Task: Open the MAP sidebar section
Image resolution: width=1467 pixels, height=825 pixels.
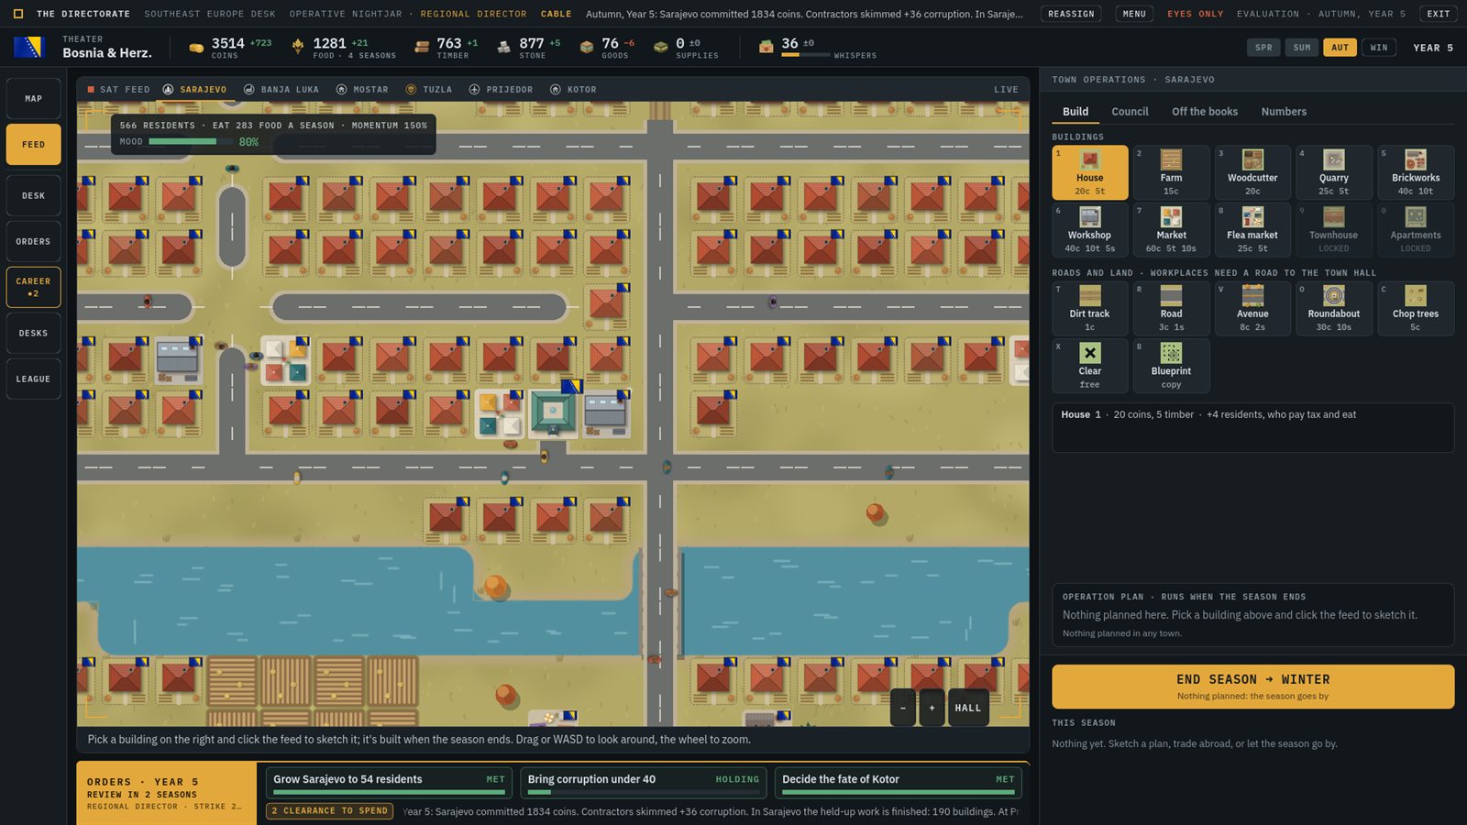Action: (x=33, y=99)
